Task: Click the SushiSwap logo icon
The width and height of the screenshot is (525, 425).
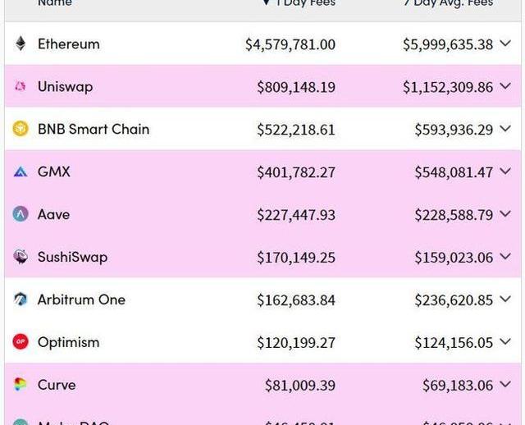Action: point(21,258)
